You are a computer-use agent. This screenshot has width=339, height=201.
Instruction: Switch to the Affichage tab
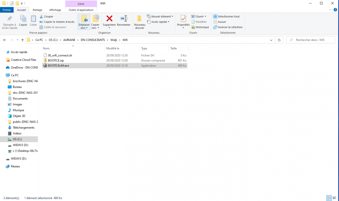pos(55,10)
